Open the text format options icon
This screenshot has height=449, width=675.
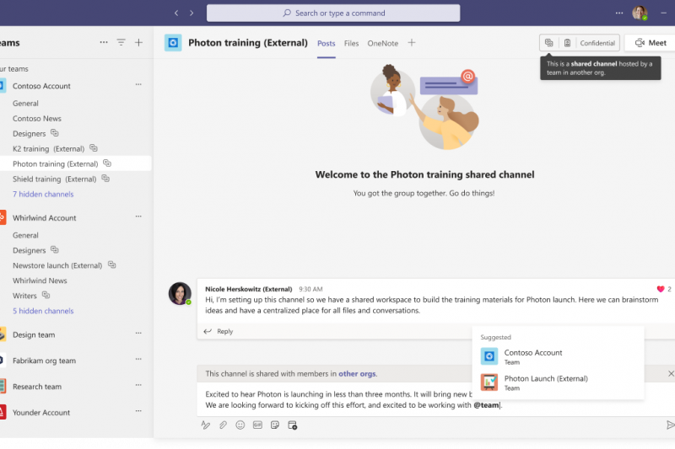206,425
